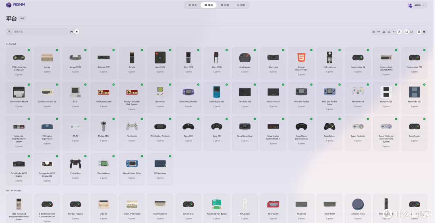Image resolution: width=435 pixels, height=223 pixels.
Task: Open the Game Boy platform
Action: pyautogui.click(x=160, y=97)
